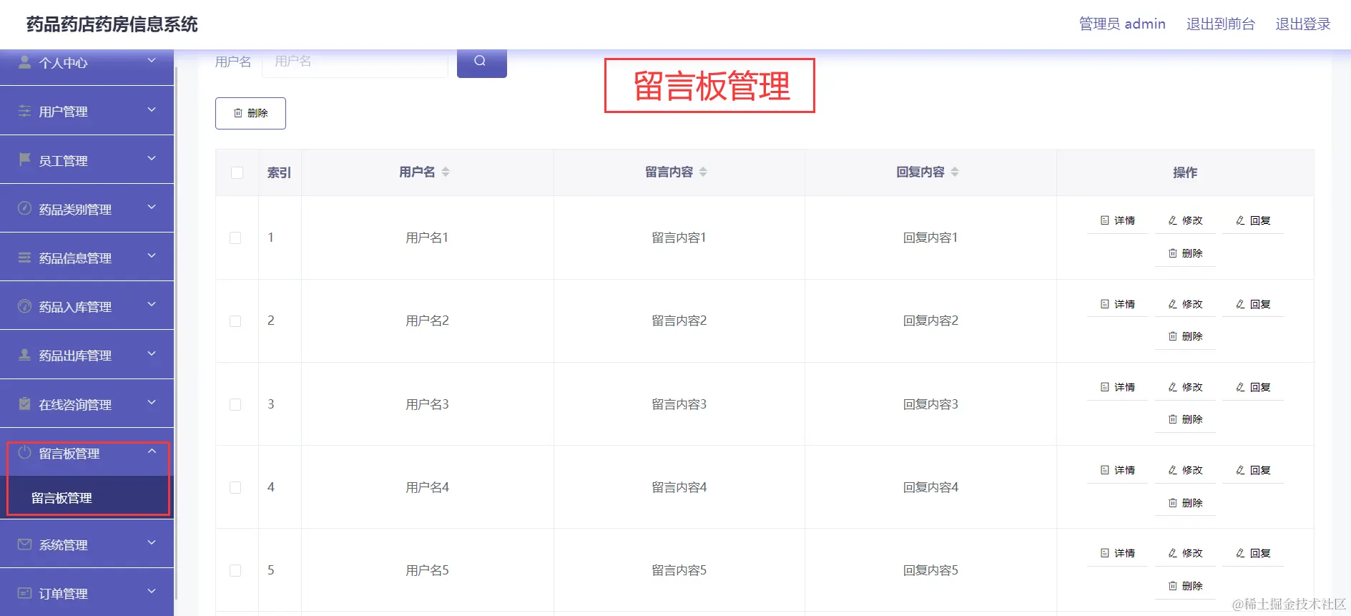
Task: Open 留言板管理 submenu item
Action: pos(87,497)
